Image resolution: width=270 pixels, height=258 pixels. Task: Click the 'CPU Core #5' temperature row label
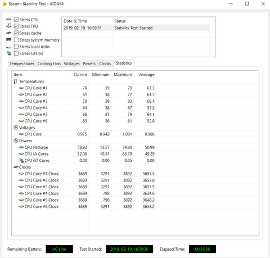[36, 114]
